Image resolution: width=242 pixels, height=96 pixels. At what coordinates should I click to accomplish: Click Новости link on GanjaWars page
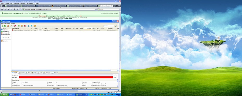pos(33,13)
